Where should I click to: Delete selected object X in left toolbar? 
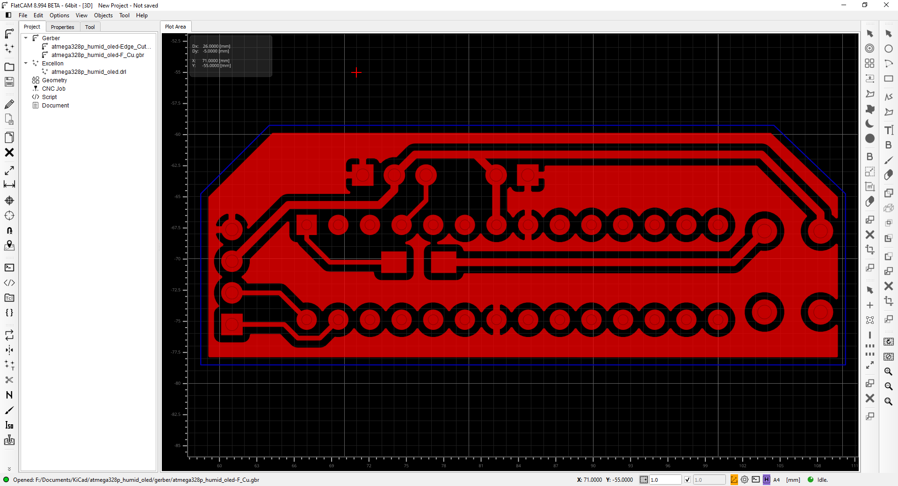tap(9, 152)
